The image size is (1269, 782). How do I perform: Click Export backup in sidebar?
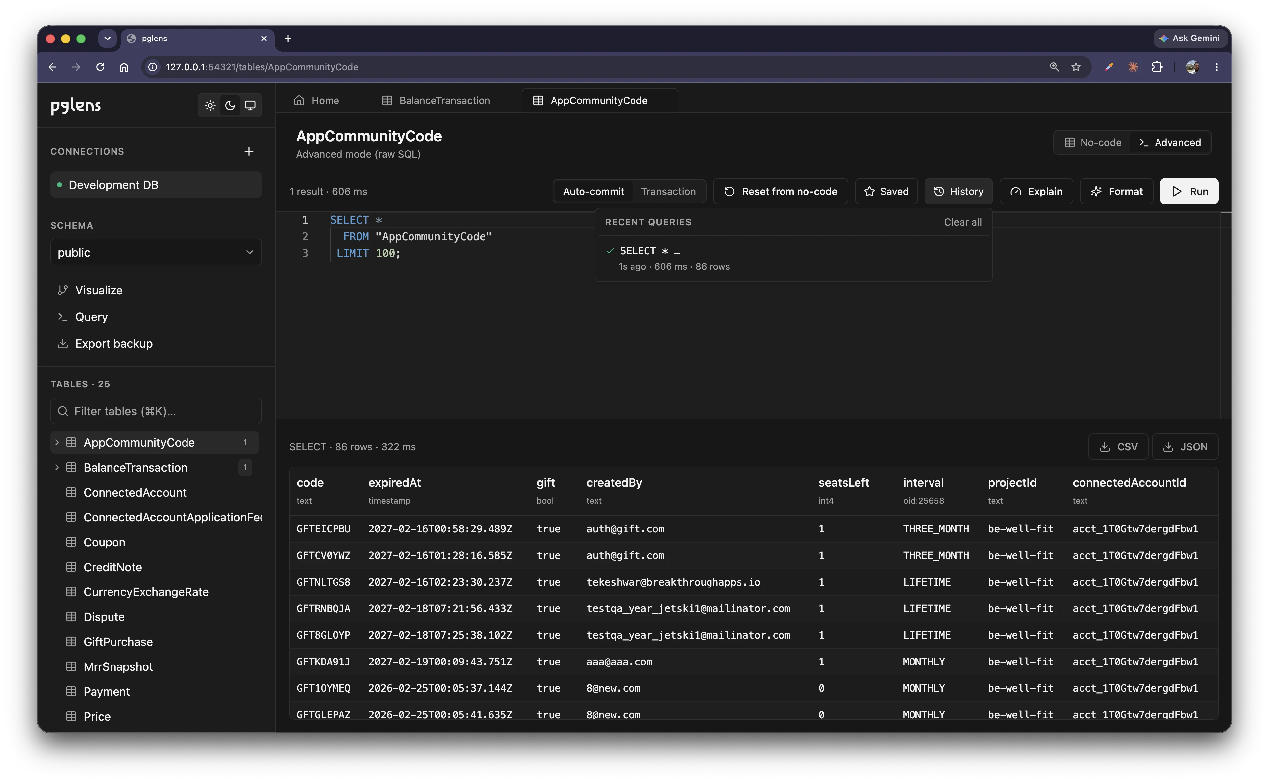114,344
